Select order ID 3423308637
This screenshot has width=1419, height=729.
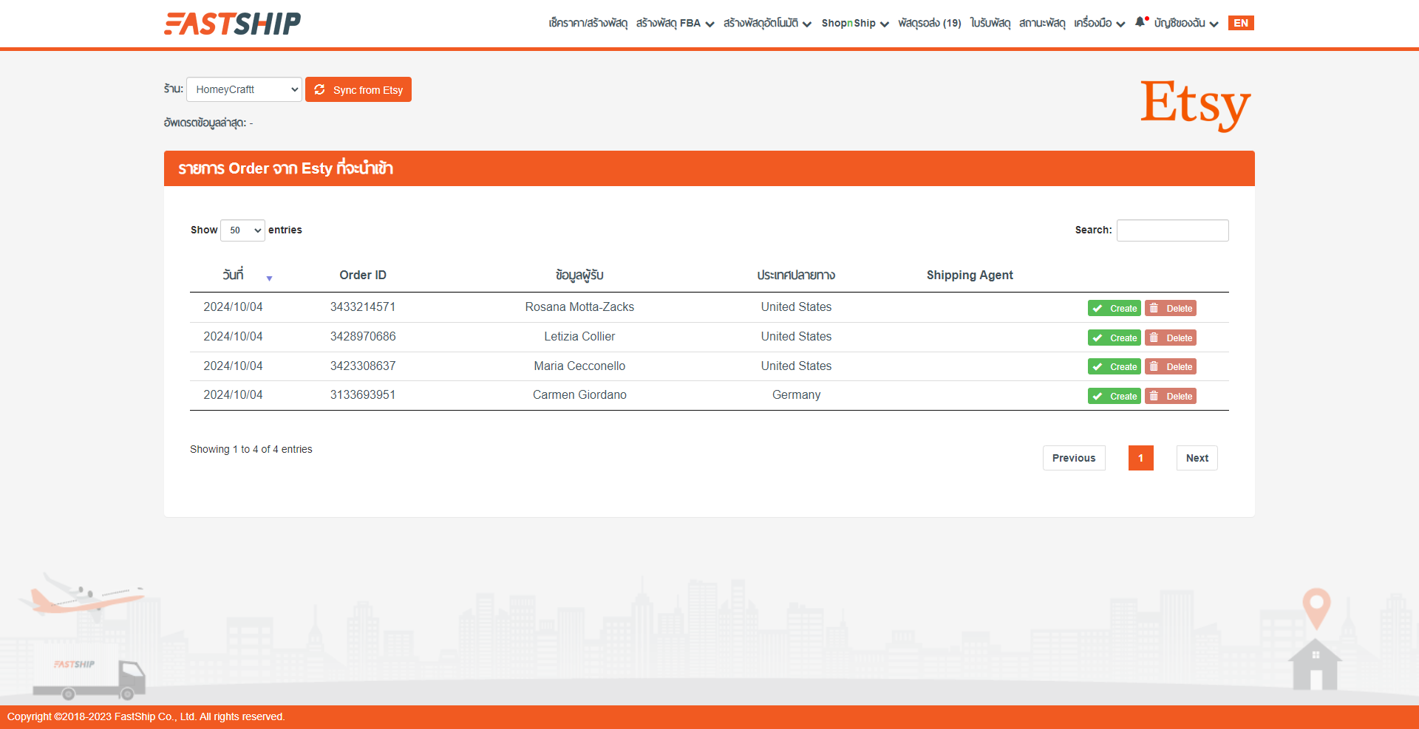(x=363, y=366)
